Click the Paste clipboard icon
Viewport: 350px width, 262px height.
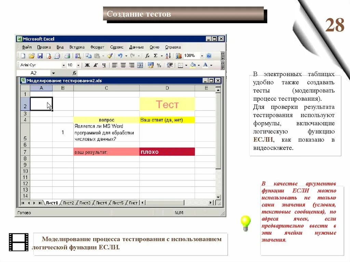coord(97,56)
